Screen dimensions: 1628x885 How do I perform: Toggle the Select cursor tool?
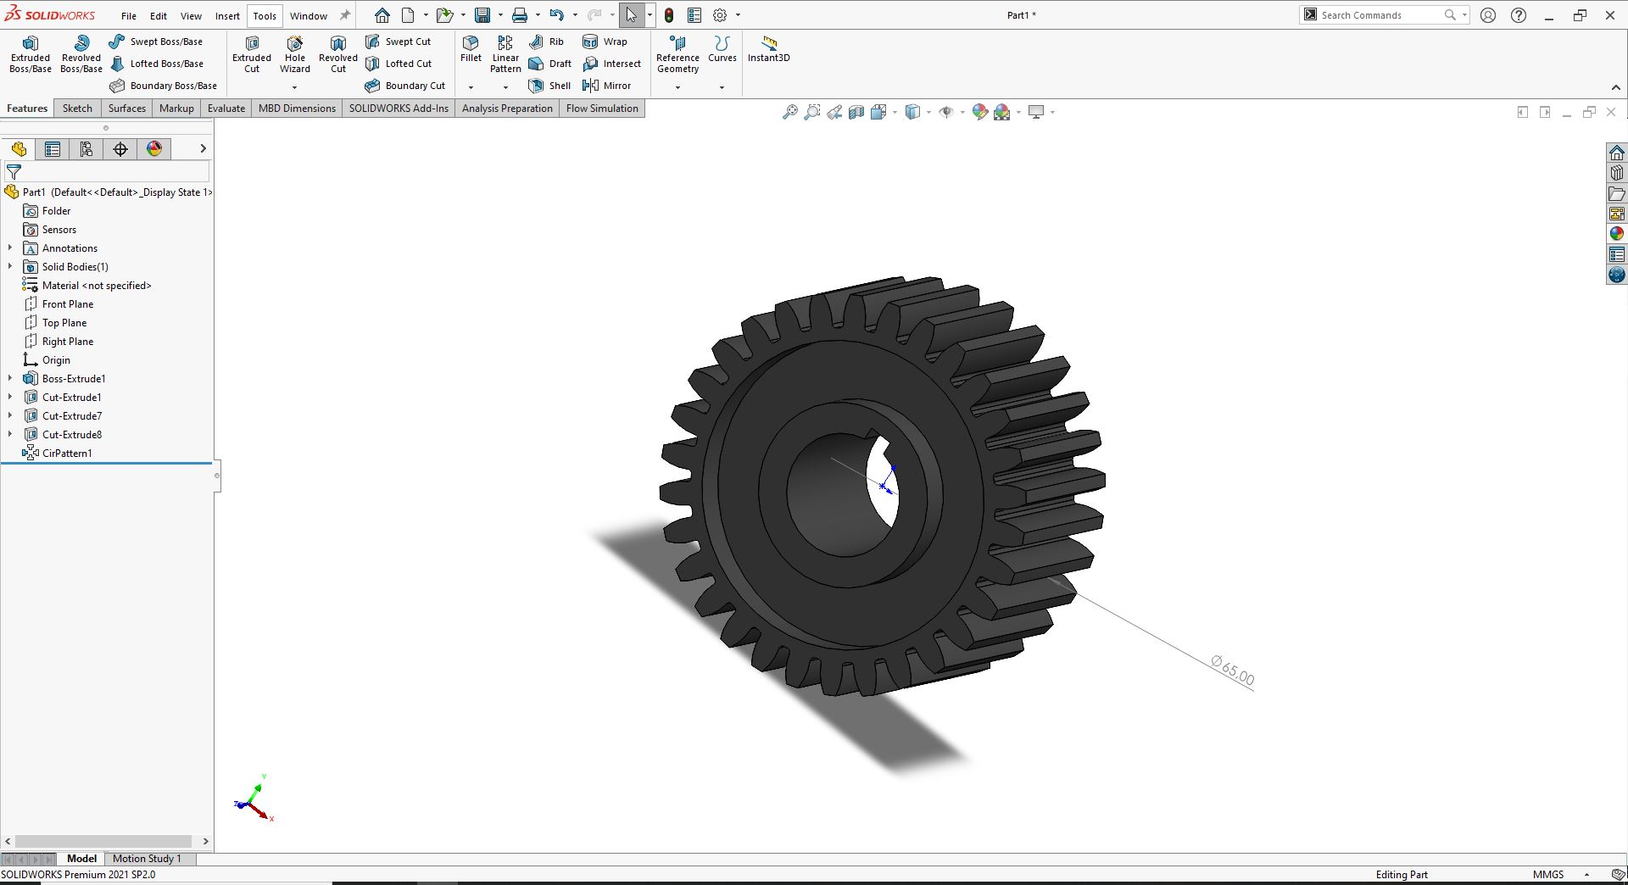click(x=632, y=15)
